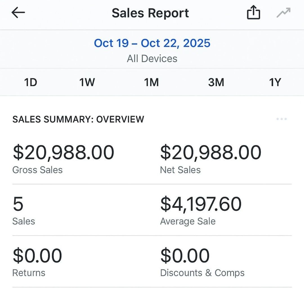
Task: Tap the back arrow icon
Action: [18, 13]
